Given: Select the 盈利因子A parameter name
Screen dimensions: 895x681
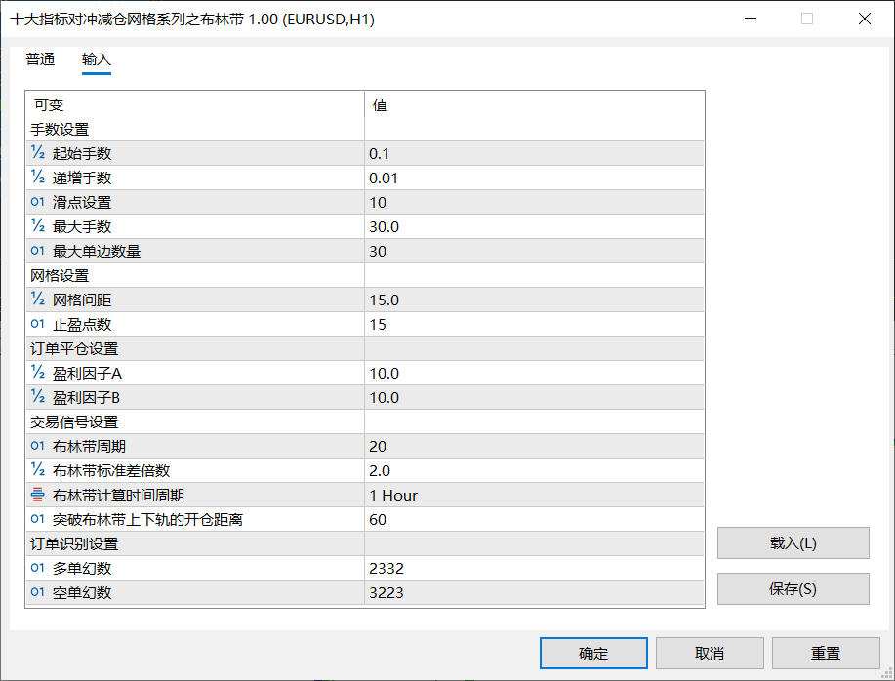Looking at the screenshot, I should [x=87, y=373].
